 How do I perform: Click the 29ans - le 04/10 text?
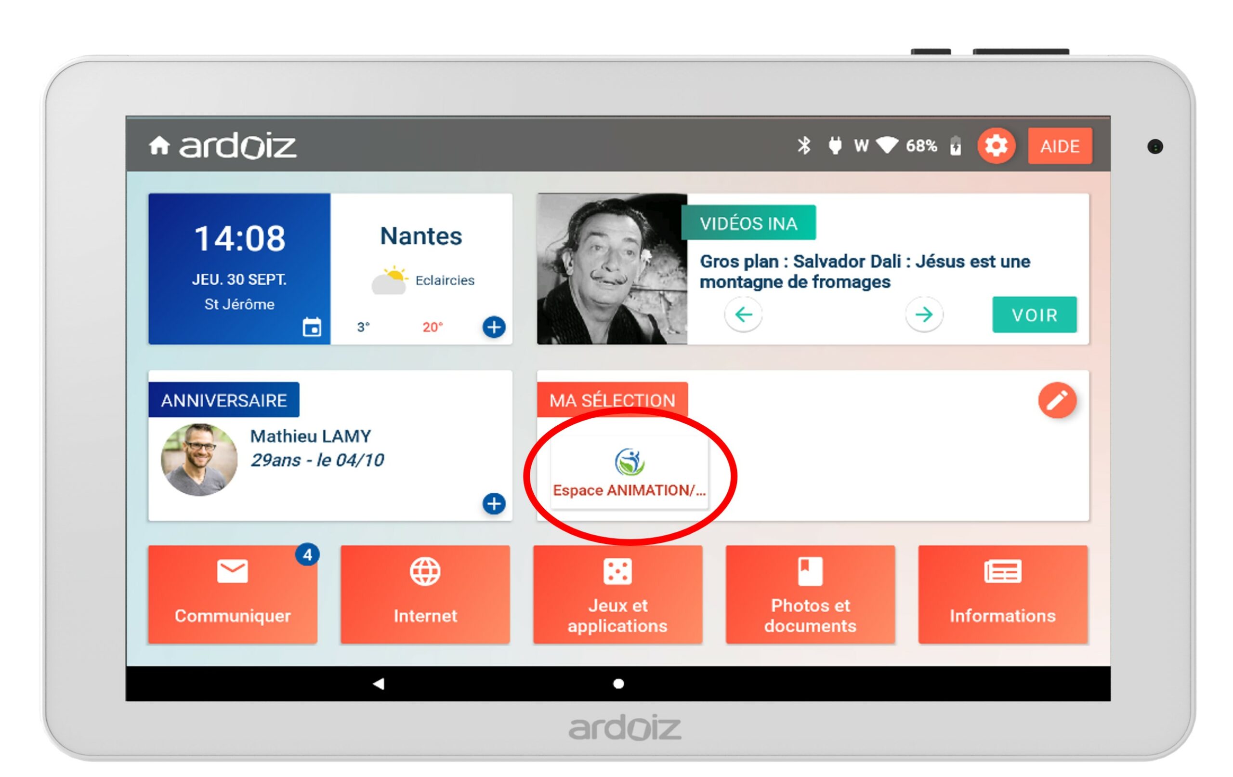[x=317, y=460]
